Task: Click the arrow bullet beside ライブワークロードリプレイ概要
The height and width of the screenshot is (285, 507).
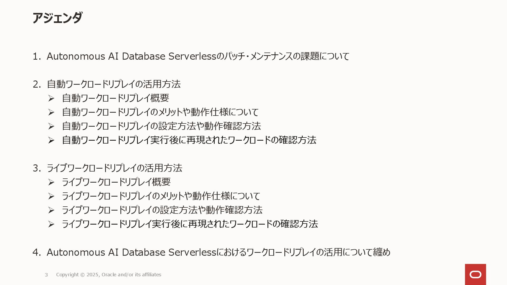Action: click(x=51, y=182)
